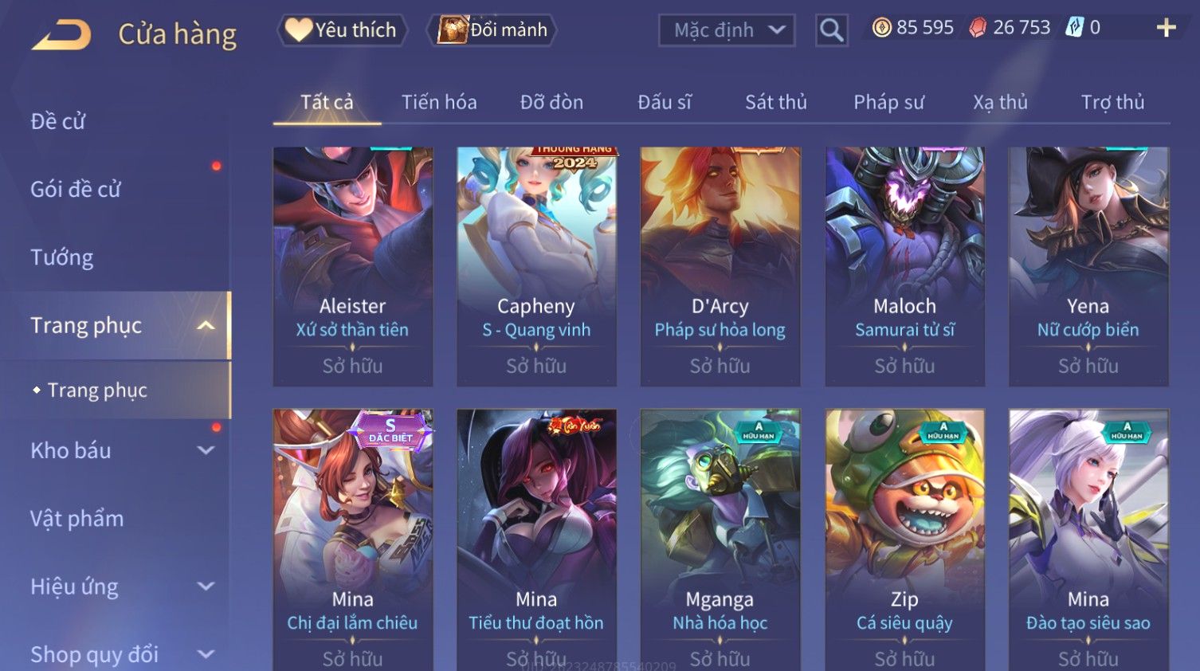
Task: Switch to the Pháp sư tab
Action: click(888, 102)
